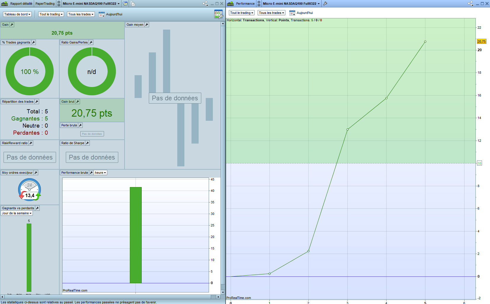490x304 pixels.
Task: Configure Gagnants vs perdants widget wrench
Action: click(37, 208)
